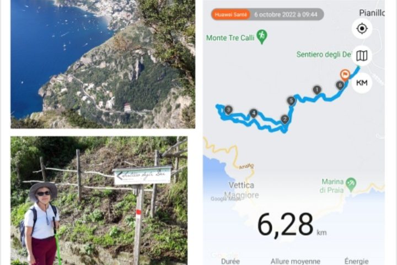Select the orange finish flag marker

[x=345, y=75]
